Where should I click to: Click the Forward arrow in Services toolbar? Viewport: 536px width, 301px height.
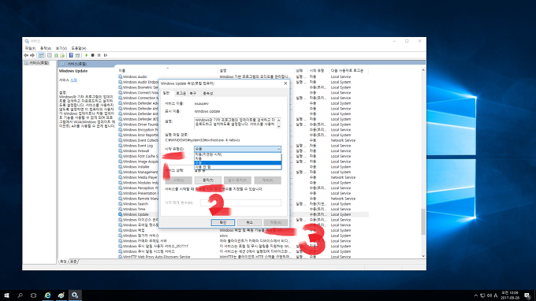pos(32,55)
